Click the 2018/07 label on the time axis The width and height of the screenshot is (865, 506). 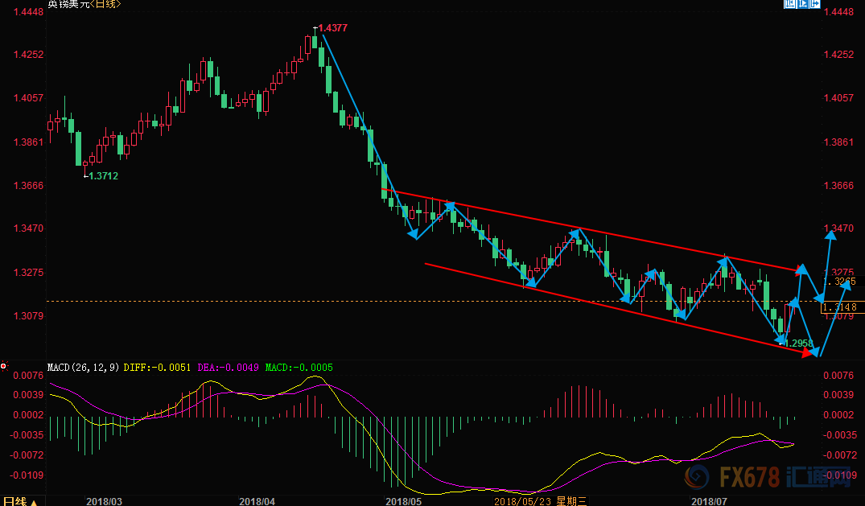(710, 501)
